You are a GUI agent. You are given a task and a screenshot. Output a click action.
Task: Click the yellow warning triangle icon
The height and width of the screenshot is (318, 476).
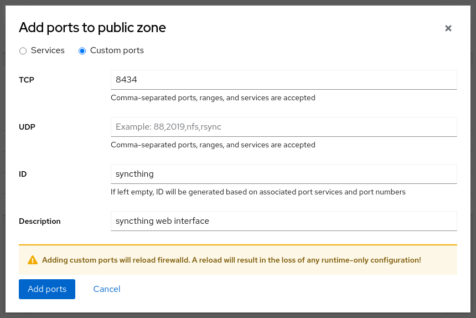(x=33, y=260)
